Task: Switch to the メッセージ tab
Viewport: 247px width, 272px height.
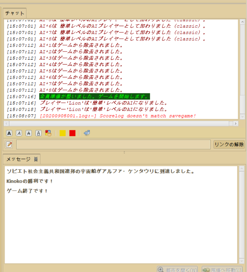Action: [x=18, y=159]
